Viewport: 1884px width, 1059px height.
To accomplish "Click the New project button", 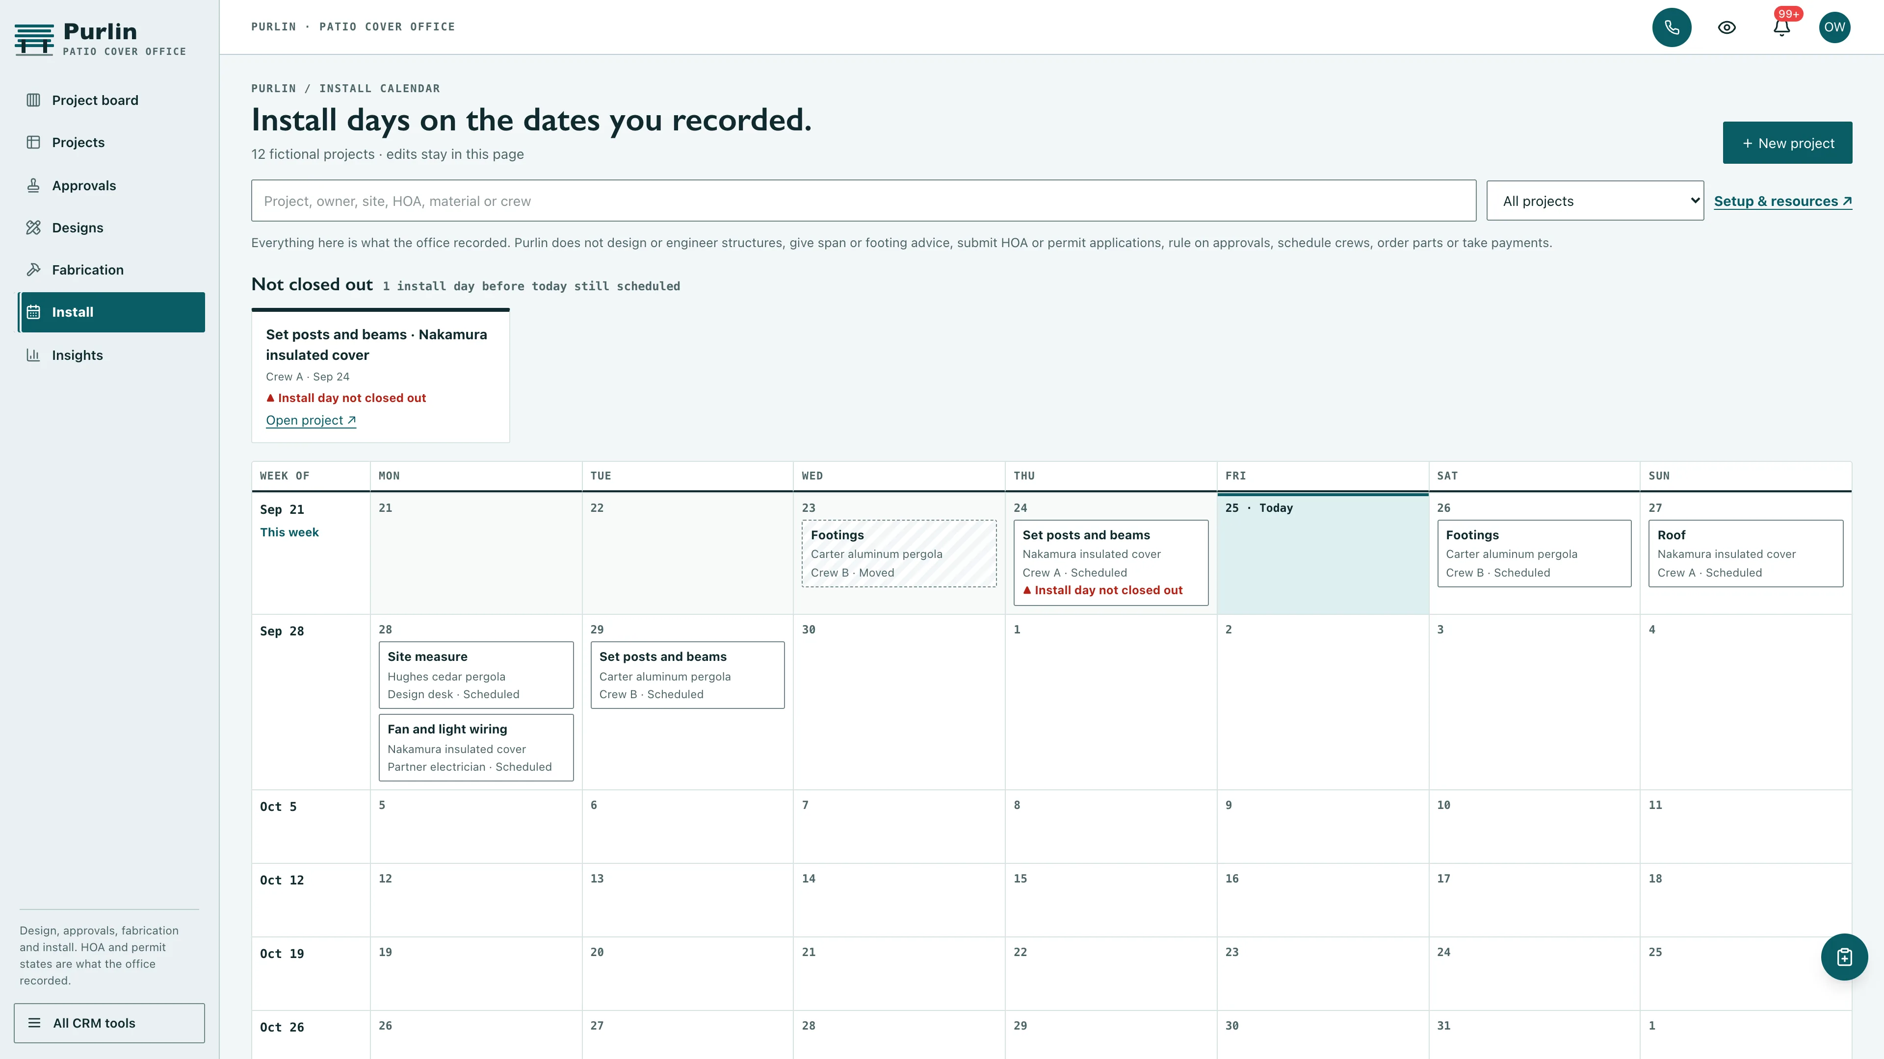I will pyautogui.click(x=1787, y=143).
